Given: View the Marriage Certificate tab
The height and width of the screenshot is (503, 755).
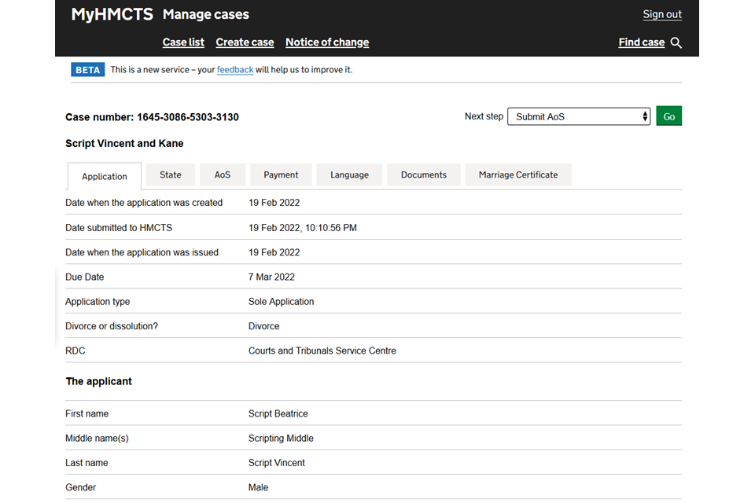Looking at the screenshot, I should [x=518, y=174].
